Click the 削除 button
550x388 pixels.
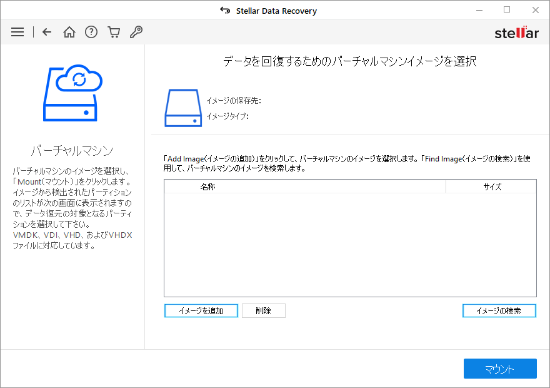263,311
